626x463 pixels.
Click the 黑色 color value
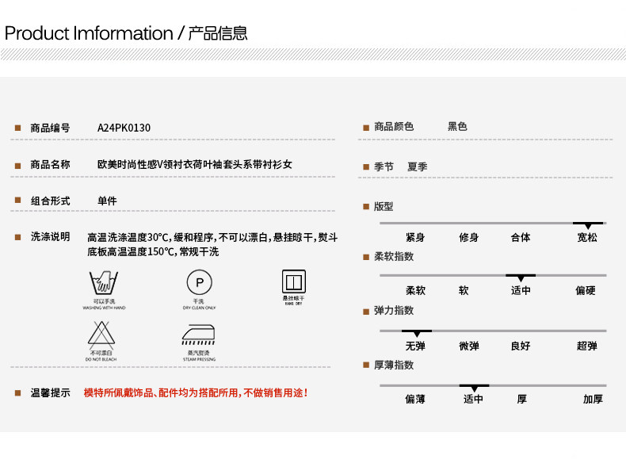[x=457, y=127]
